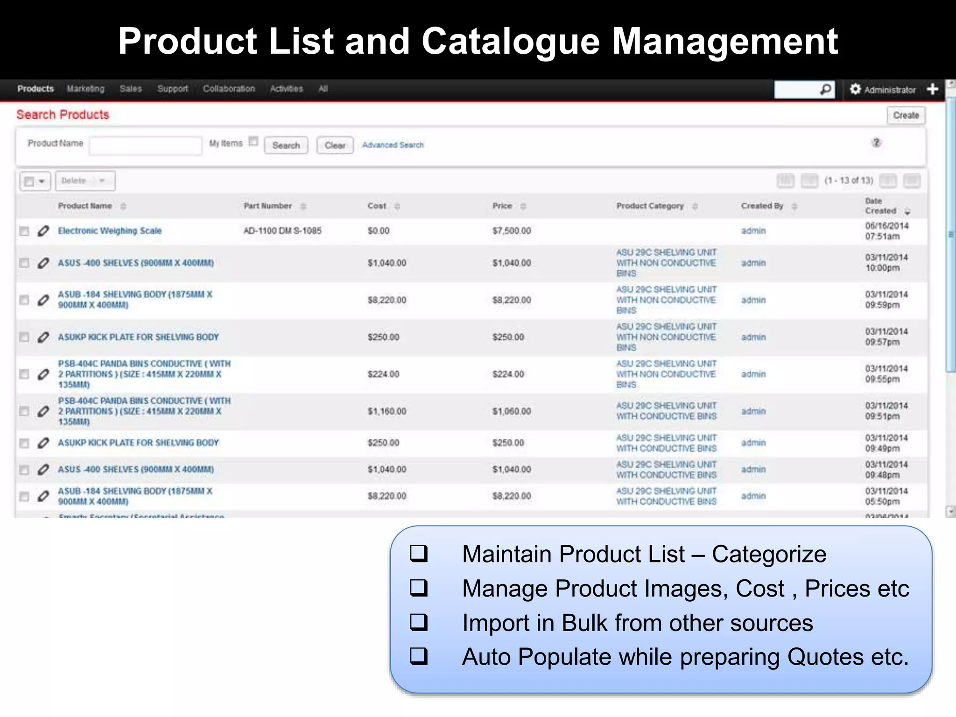Screen dimensions: 956x717
Task: Check ASUS-400 SHELVES 09:48pm row checkbox
Action: click(24, 470)
